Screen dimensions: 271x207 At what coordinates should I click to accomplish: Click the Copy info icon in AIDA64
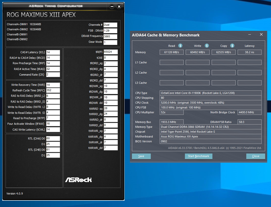(232, 46)
